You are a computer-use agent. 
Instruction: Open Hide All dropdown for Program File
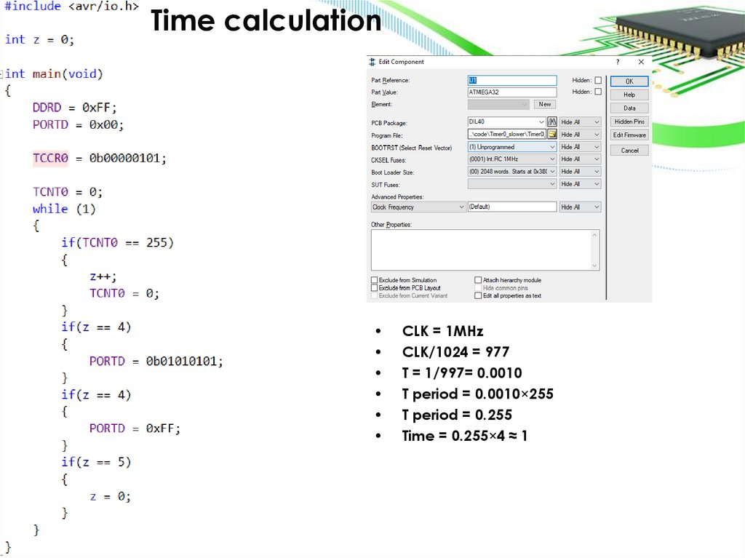580,135
